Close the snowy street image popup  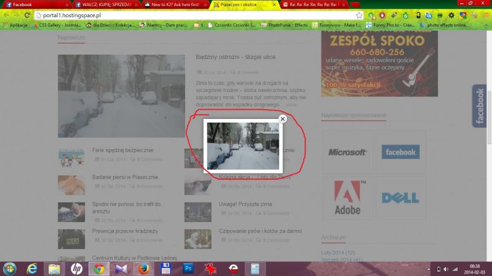tap(282, 119)
